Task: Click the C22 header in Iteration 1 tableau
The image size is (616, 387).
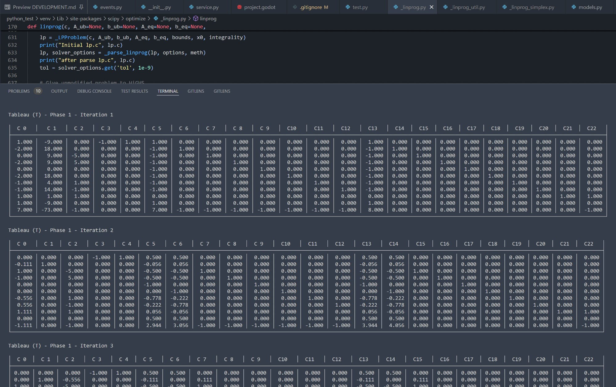Action: coord(591,128)
